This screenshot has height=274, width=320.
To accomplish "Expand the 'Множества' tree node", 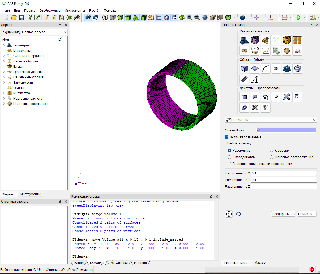I will pyautogui.click(x=4, y=93).
